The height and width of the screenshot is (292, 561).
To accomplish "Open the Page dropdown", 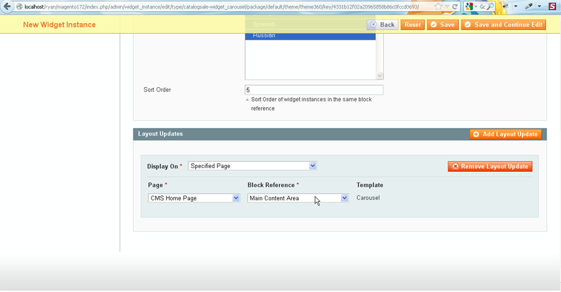I will tap(194, 198).
